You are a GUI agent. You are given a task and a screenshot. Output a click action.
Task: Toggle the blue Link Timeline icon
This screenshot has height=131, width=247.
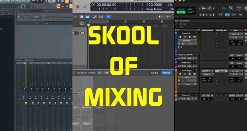[x=227, y=15]
